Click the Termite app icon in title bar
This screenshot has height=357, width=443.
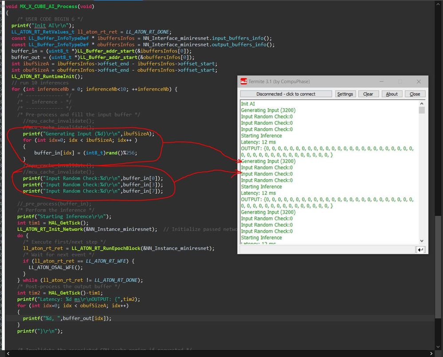tap(243, 82)
